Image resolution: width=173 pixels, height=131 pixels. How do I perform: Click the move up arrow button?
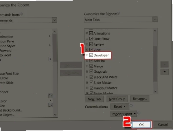[x=164, y=64]
